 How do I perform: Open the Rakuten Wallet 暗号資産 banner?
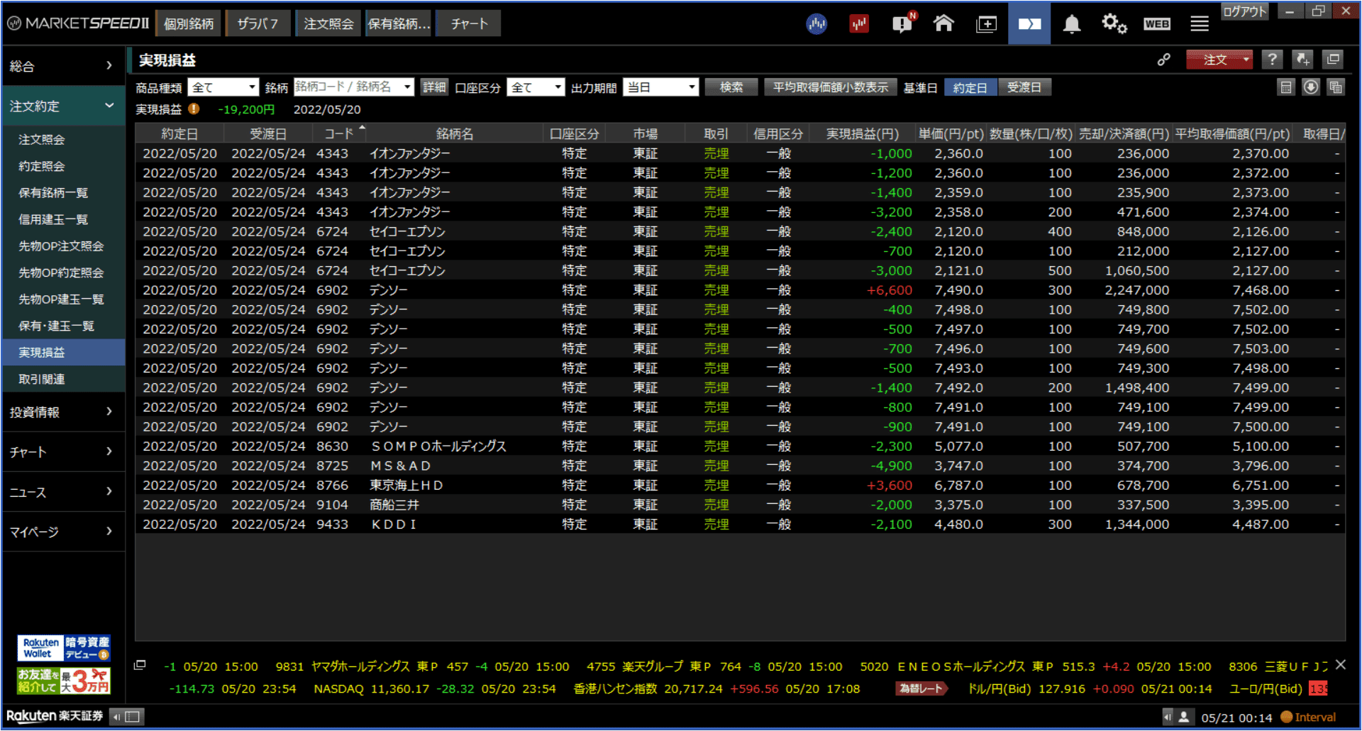click(64, 649)
